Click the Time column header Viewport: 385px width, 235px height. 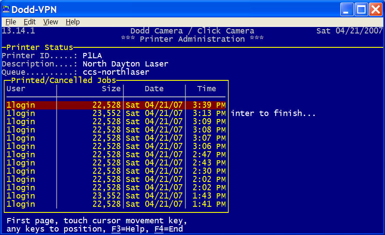[206, 89]
